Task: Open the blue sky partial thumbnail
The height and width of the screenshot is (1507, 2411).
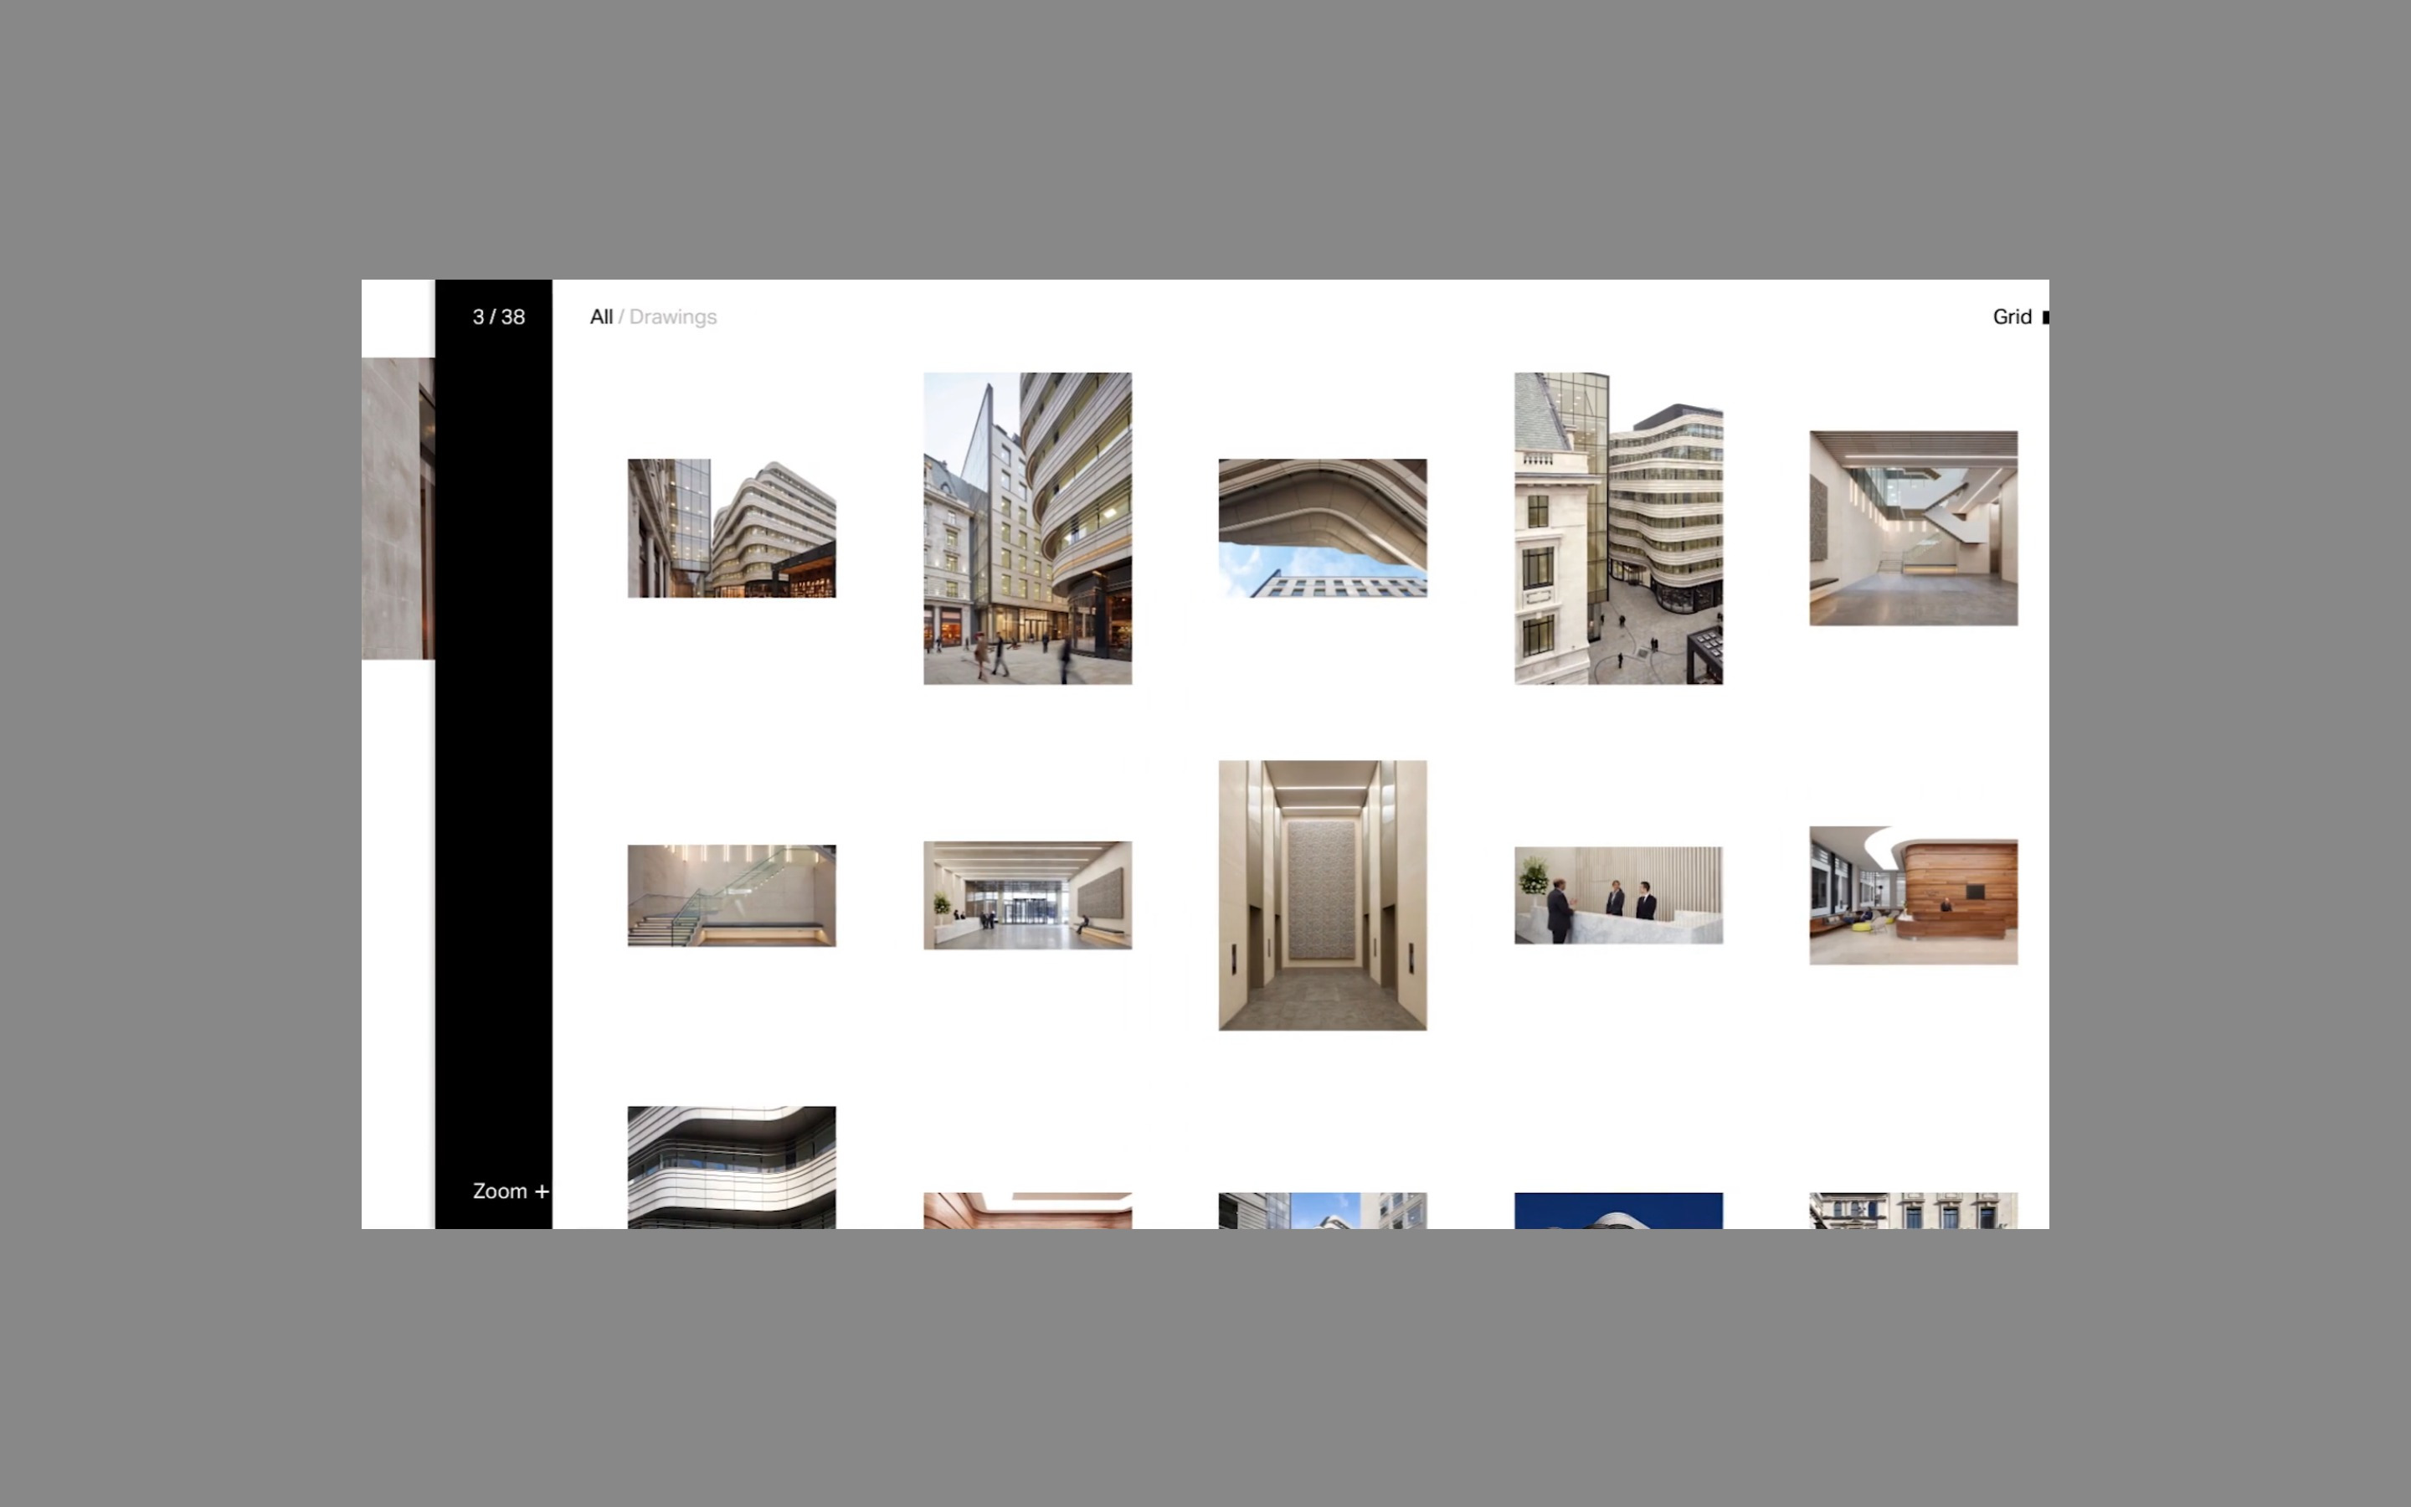Action: pyautogui.click(x=1618, y=1210)
